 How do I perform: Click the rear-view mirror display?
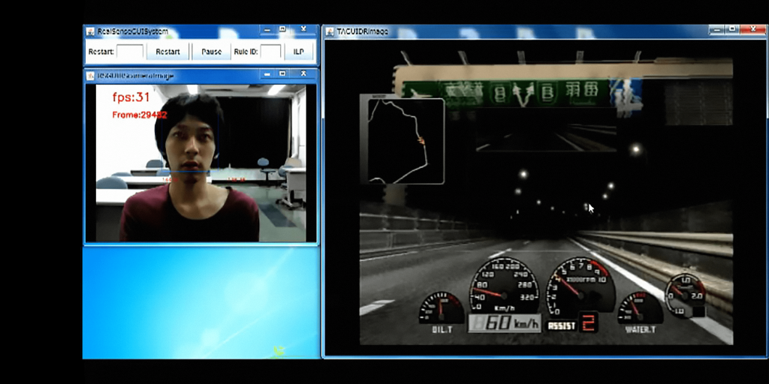tap(546, 130)
